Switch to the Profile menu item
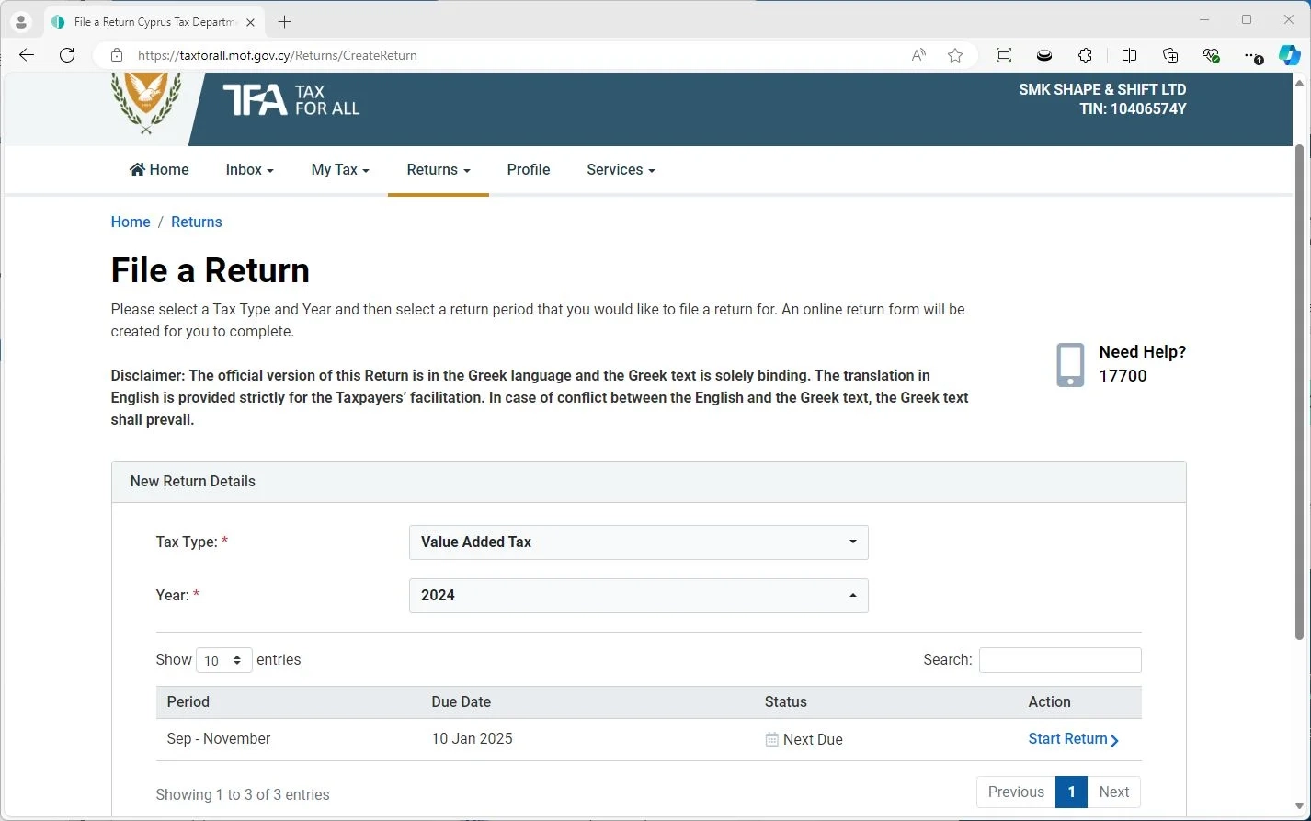Image resolution: width=1311 pixels, height=821 pixels. (529, 169)
